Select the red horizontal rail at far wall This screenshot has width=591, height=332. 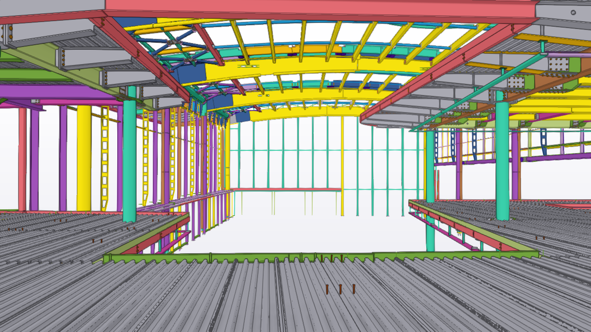coord(286,190)
